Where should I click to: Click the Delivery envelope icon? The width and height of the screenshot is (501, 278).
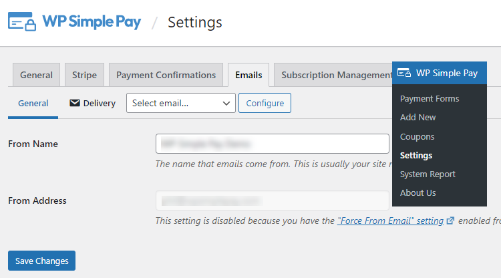75,103
